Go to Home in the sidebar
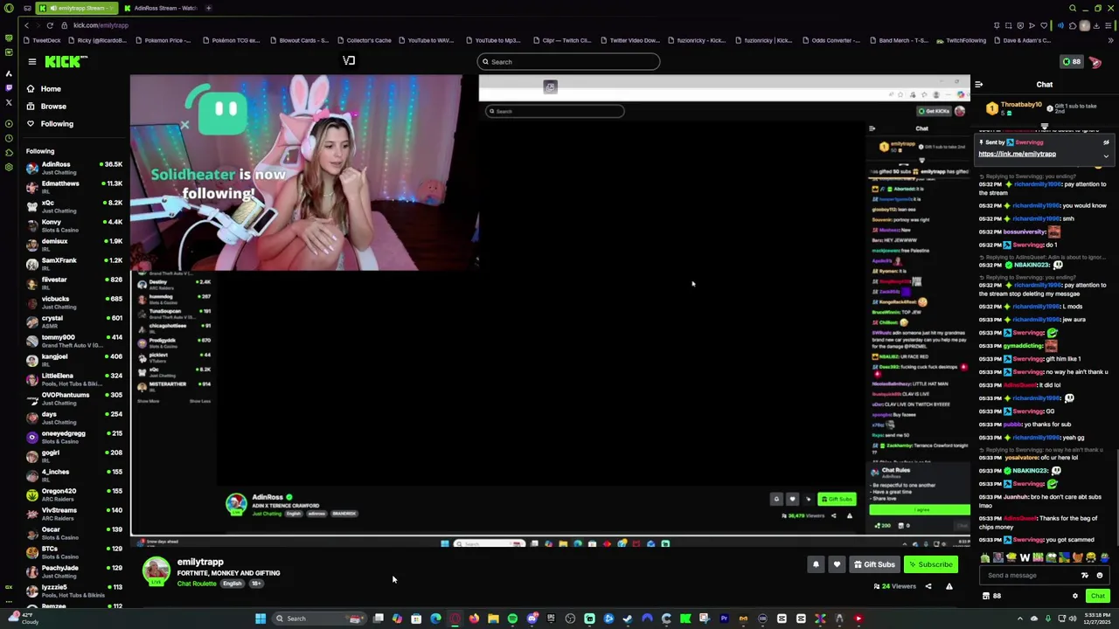The height and width of the screenshot is (629, 1119). tap(51, 88)
